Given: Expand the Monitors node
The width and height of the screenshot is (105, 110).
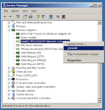Looking at the screenshot, I should pyautogui.click(x=9, y=26).
